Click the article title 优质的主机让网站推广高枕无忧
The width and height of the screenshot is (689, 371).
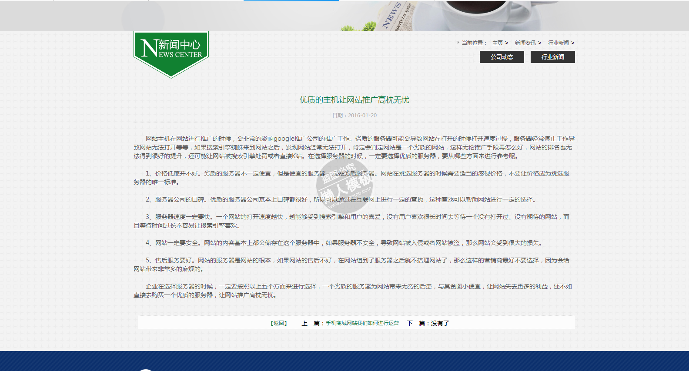[x=354, y=100]
